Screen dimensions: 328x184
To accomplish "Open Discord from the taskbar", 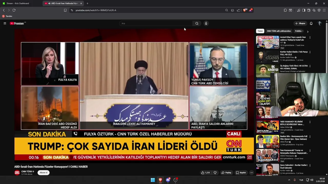I will 168,180.
